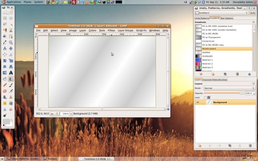Hide the Background layer eye icon
This screenshot has width=258, height=161.
point(198,102)
